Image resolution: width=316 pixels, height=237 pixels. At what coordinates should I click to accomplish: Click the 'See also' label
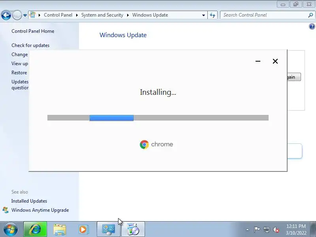coord(20,192)
